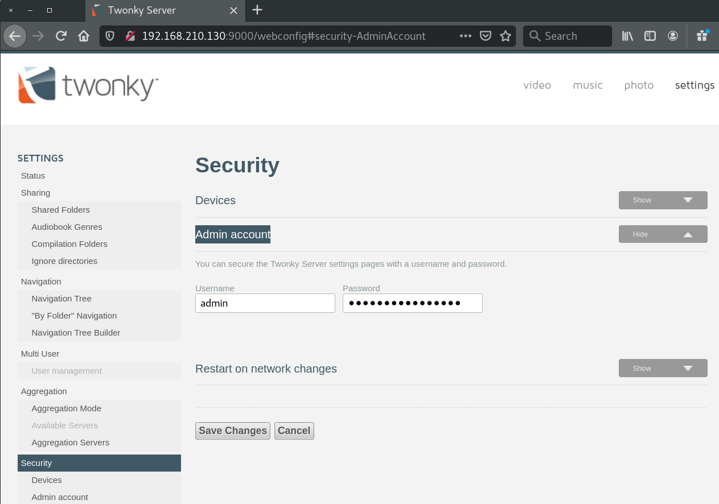Click the insecure connection padlock icon
719x504 pixels.
point(130,36)
